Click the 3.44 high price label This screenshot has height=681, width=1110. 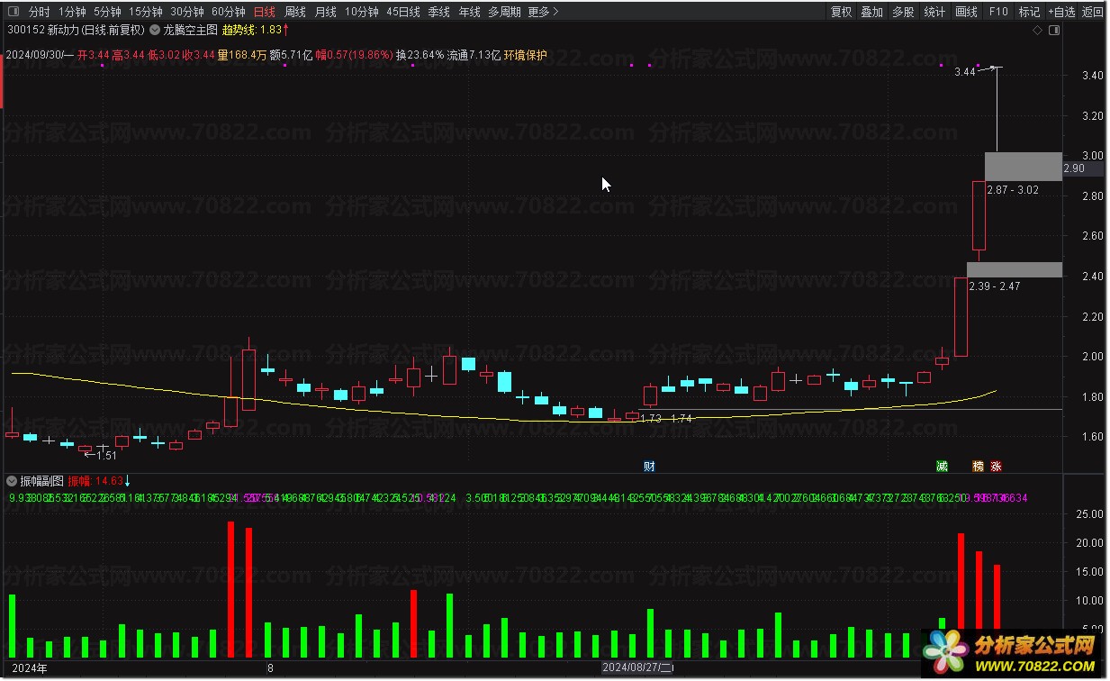click(964, 72)
